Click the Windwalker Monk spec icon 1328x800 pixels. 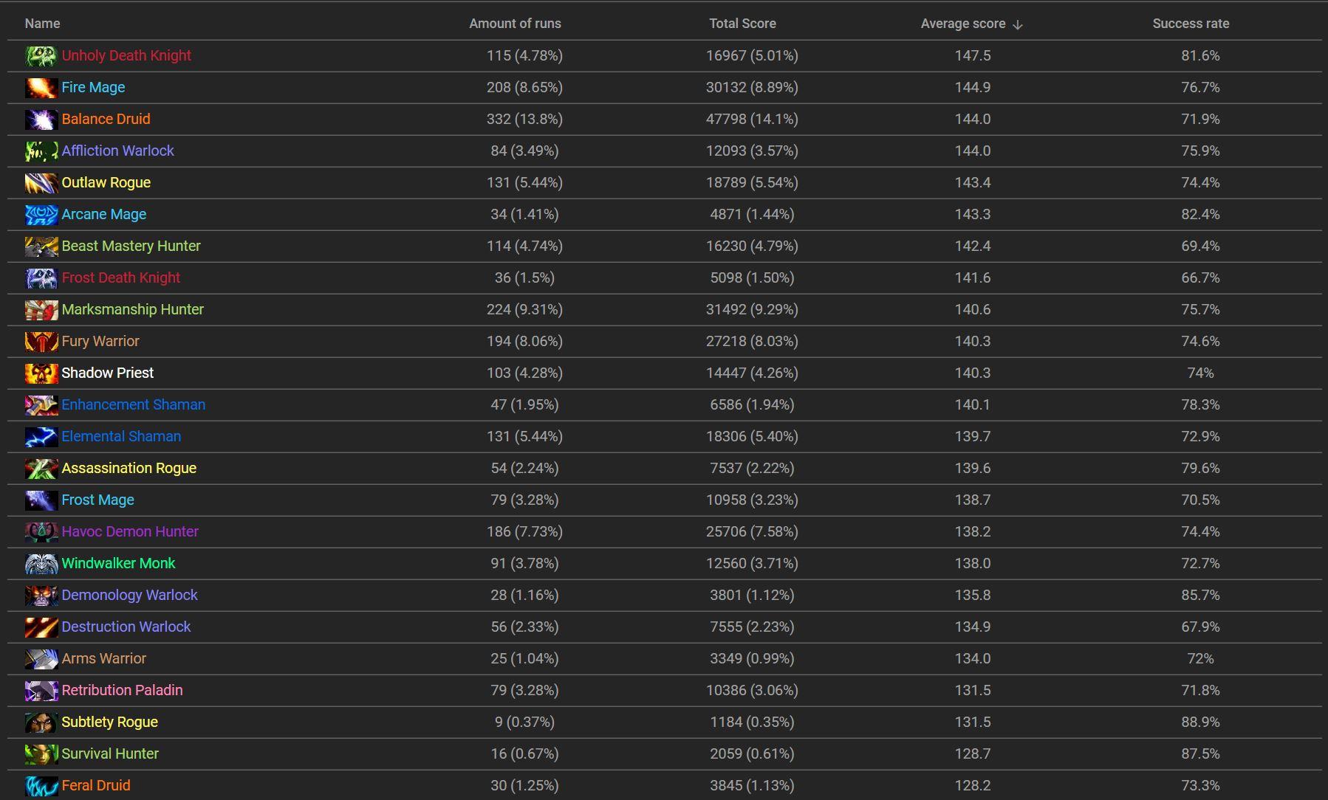[41, 564]
